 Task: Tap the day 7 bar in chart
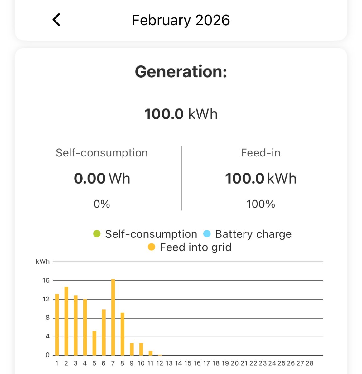tap(113, 317)
